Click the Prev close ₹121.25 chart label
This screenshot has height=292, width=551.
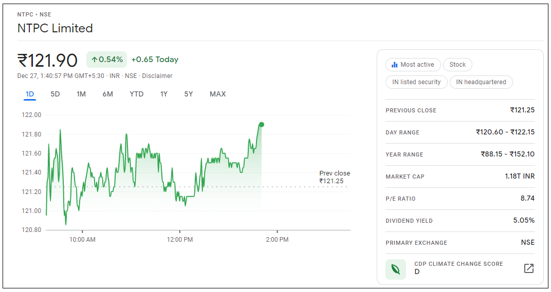[335, 177]
